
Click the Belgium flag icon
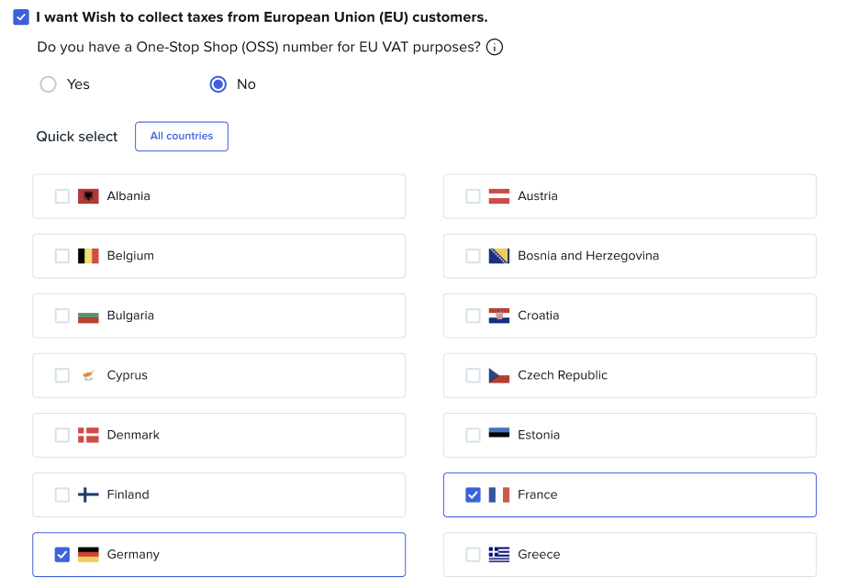88,256
